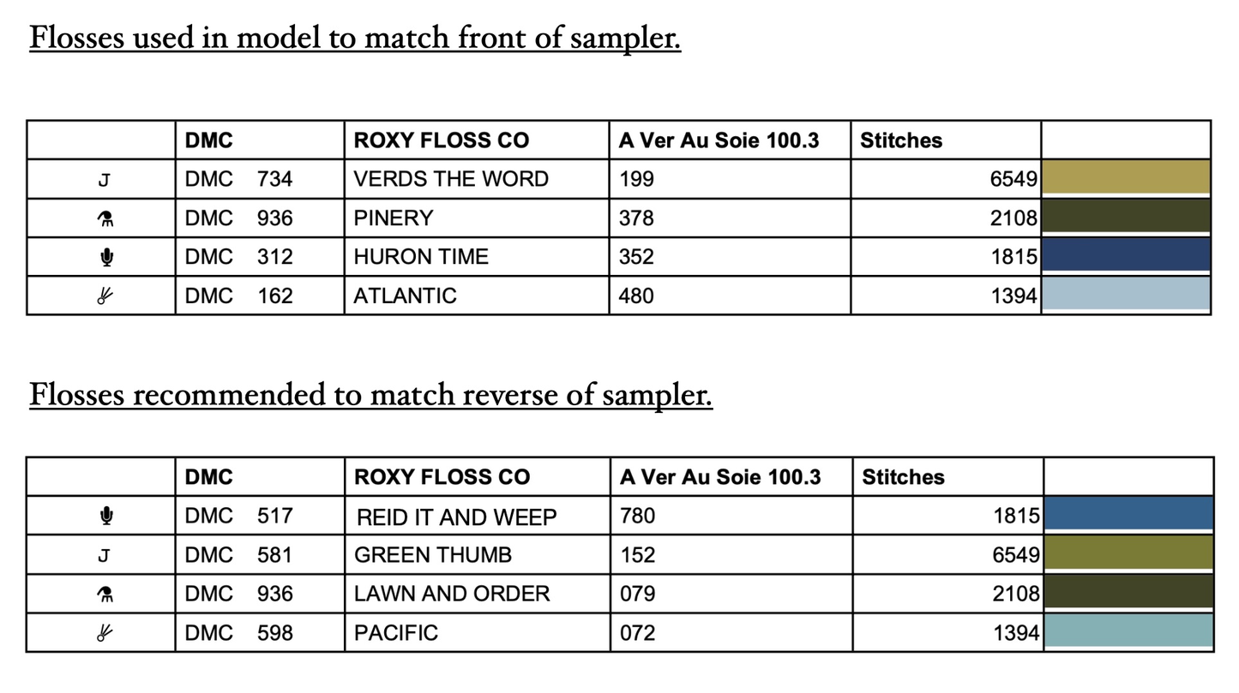Click ROXY FLOSS CO header in top table
The width and height of the screenshot is (1239, 693).
pyautogui.click(x=442, y=140)
